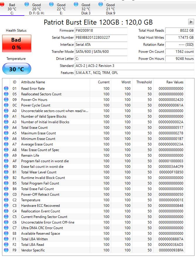
Task: Click the status icon for Runtime Invalid Block Count
Action: tap(6, 177)
